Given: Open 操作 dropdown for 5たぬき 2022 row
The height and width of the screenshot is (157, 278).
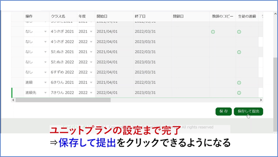Looking at the screenshot, I should tap(45, 62).
